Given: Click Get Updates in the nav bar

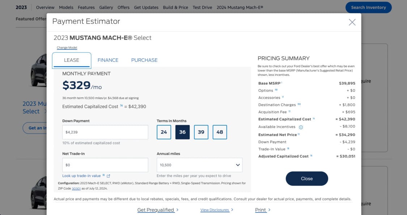Looking at the screenshot, I should coord(146,8).
